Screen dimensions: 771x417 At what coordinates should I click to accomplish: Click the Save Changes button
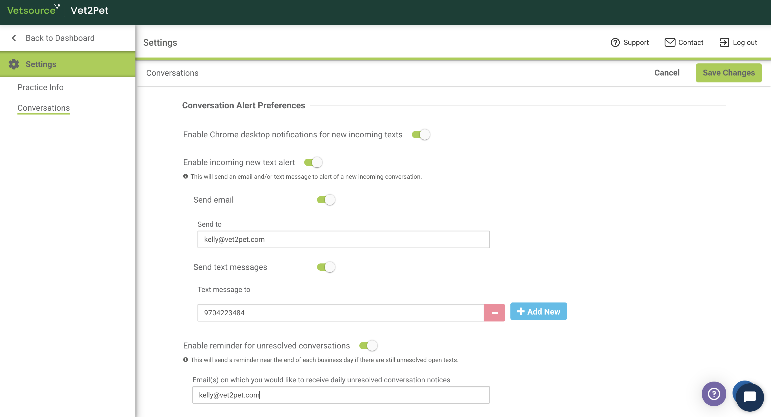point(728,73)
